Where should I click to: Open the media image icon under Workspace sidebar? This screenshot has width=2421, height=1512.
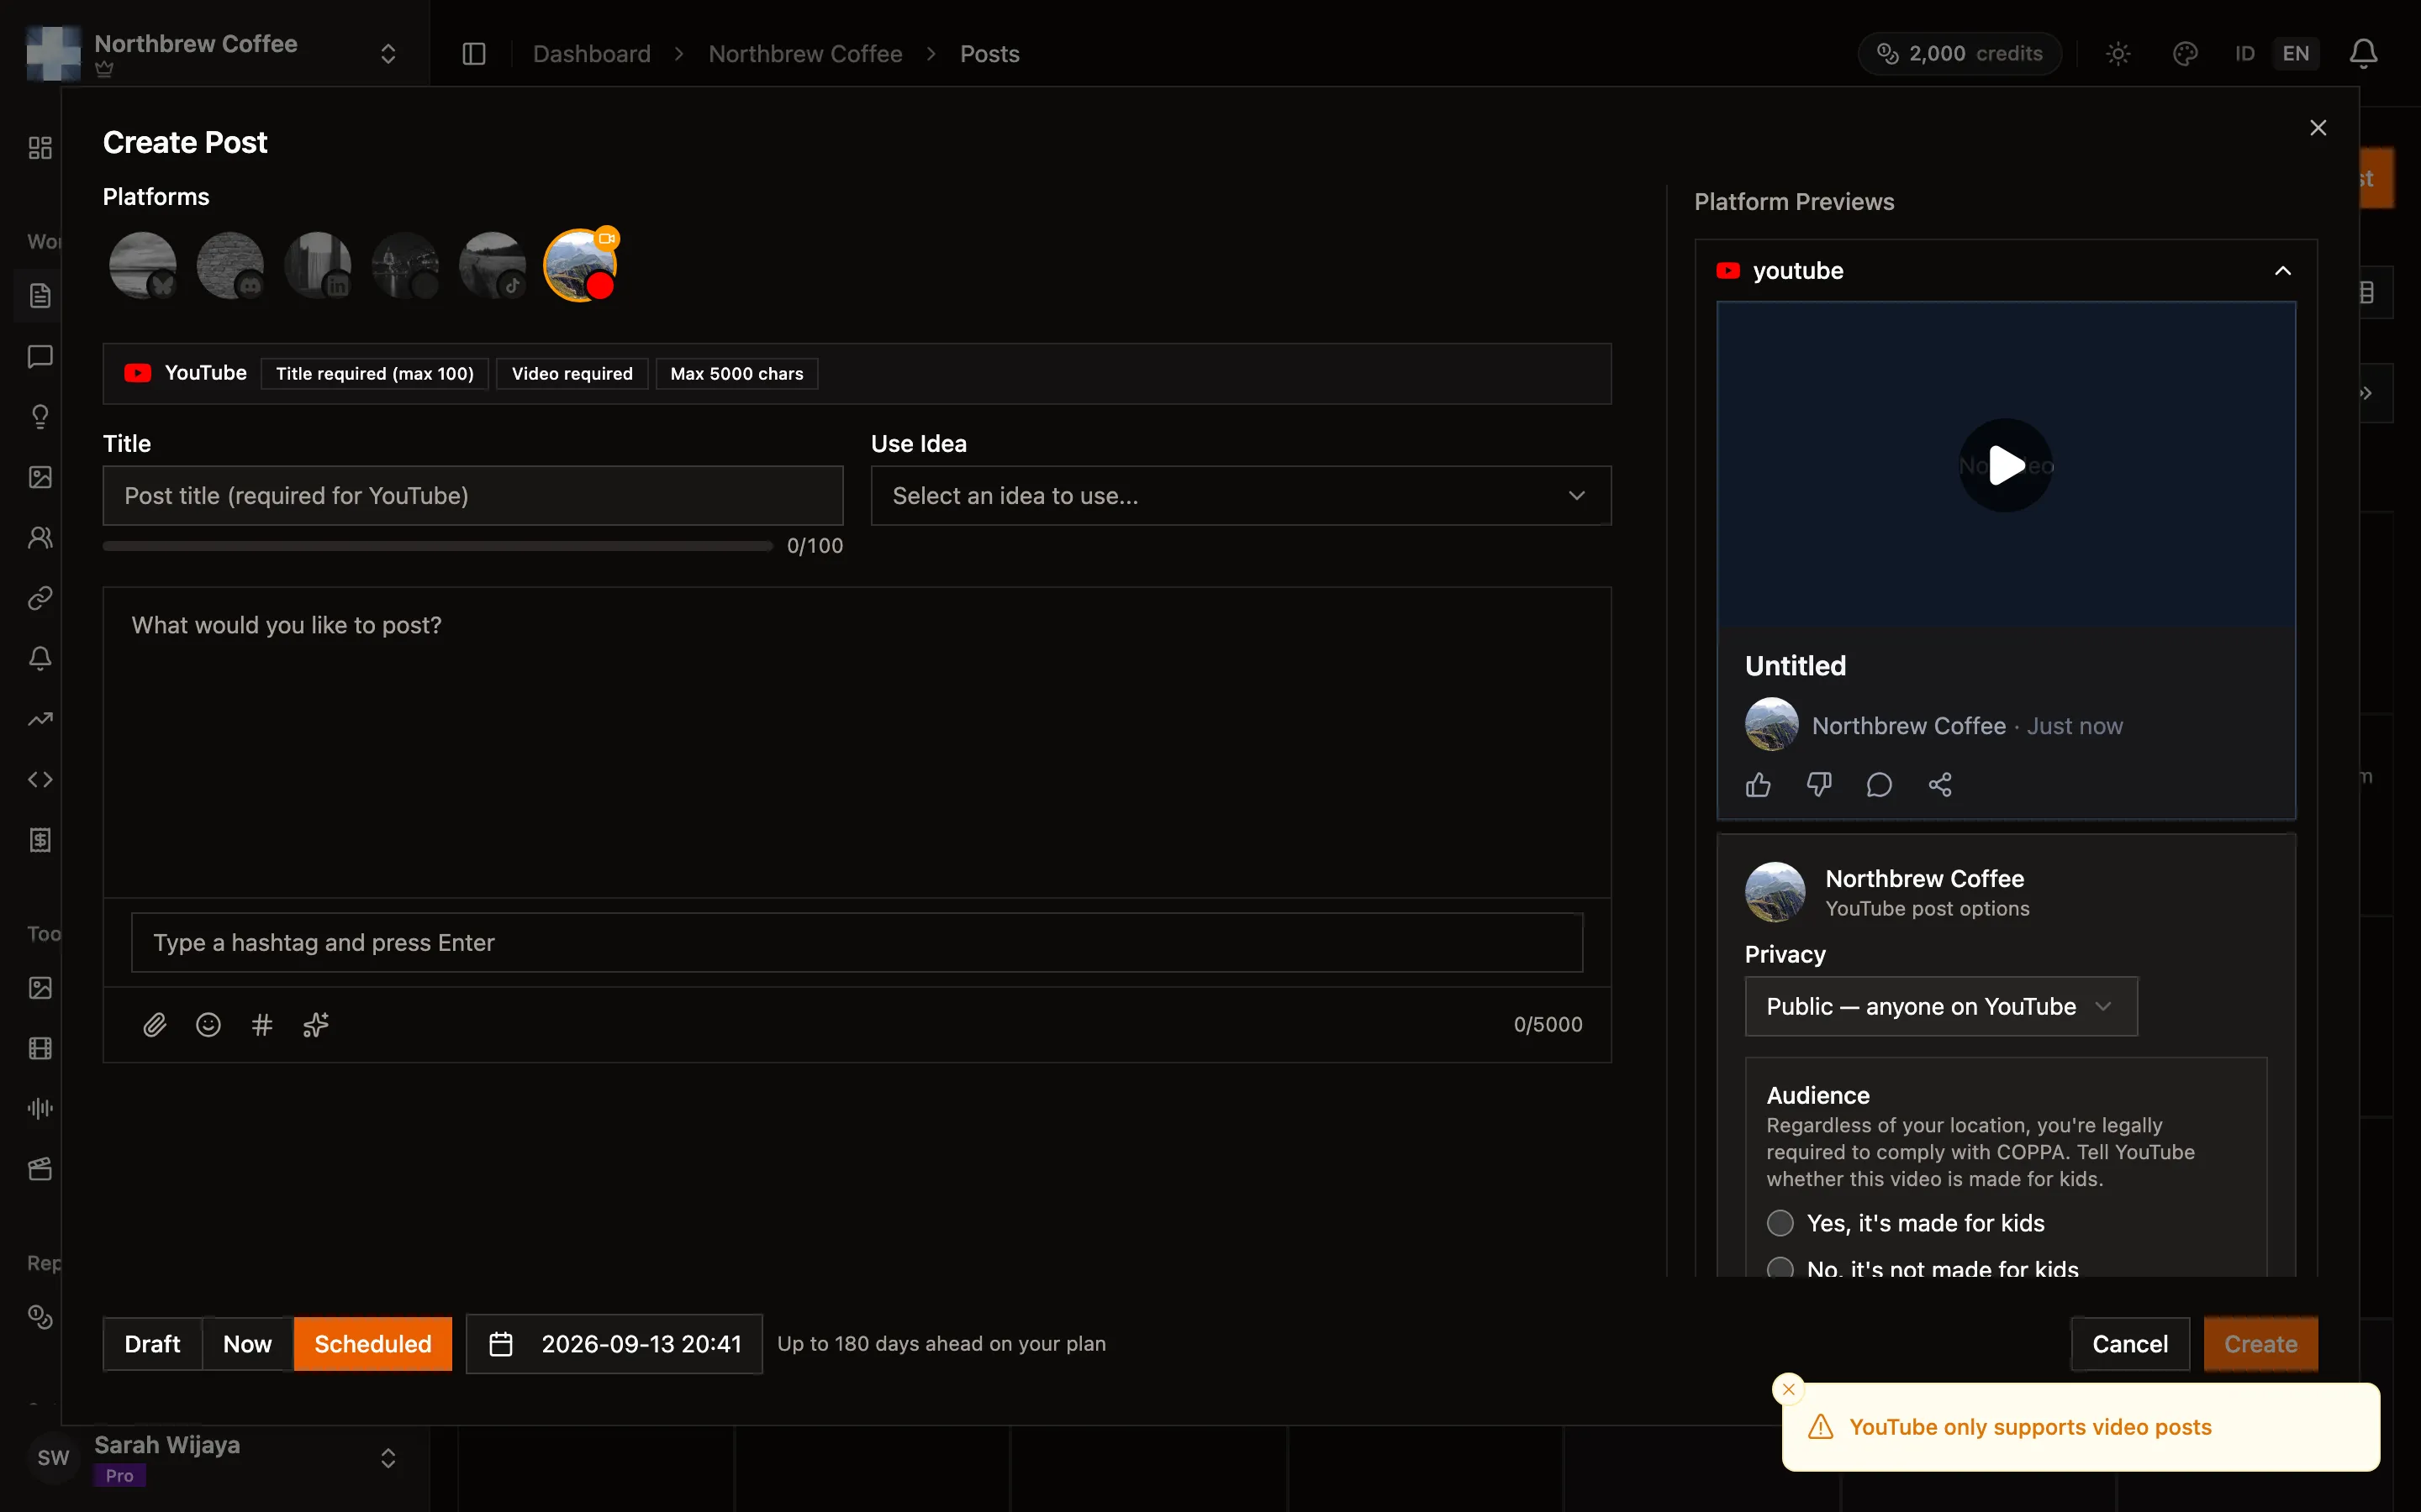click(40, 477)
